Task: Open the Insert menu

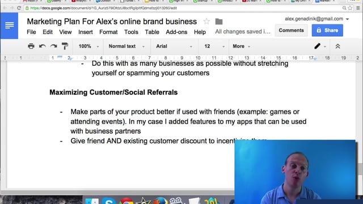Action: [x=86, y=32]
